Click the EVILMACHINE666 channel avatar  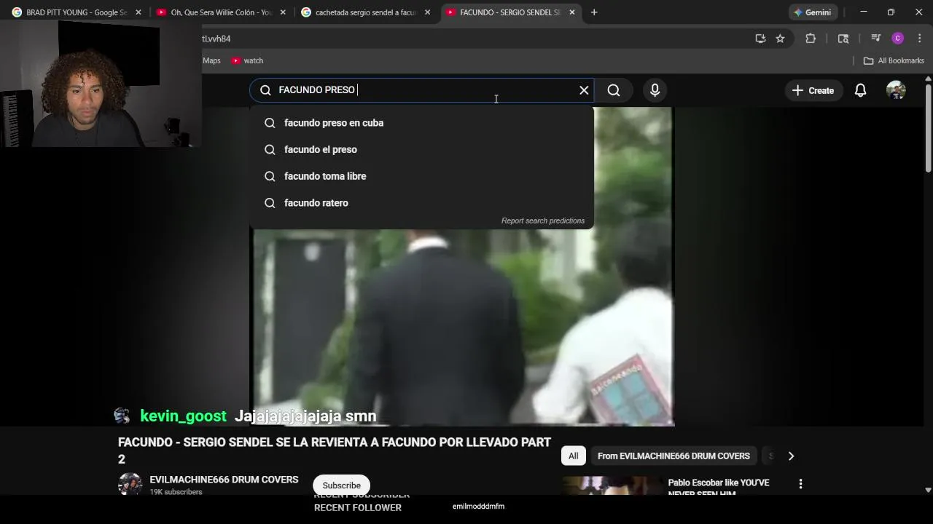(130, 484)
